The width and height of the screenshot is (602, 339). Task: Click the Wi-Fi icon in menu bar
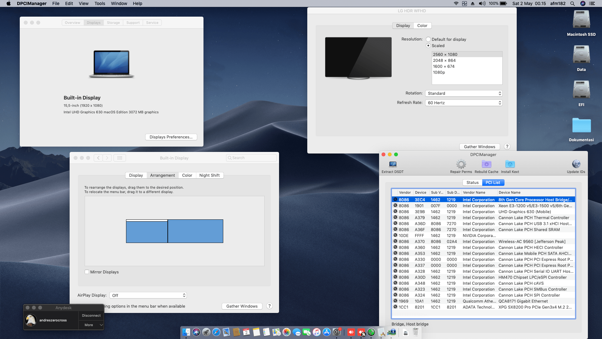coord(456,3)
